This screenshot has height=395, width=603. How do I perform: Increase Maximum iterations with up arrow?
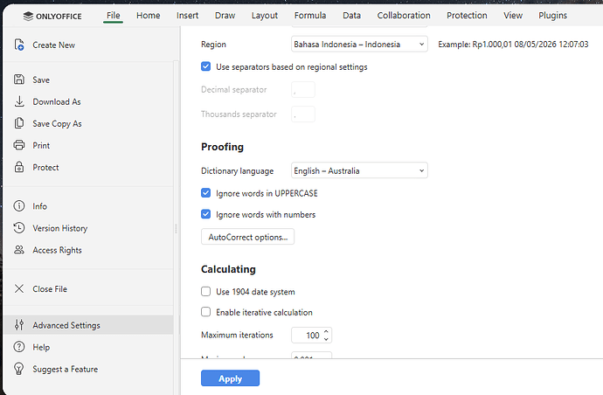coord(326,331)
